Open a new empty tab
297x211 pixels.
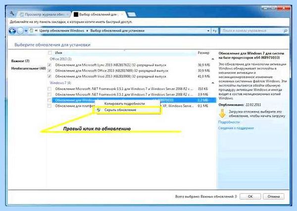(x=132, y=14)
